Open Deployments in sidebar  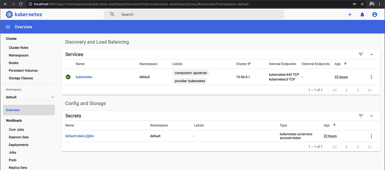coord(19,145)
